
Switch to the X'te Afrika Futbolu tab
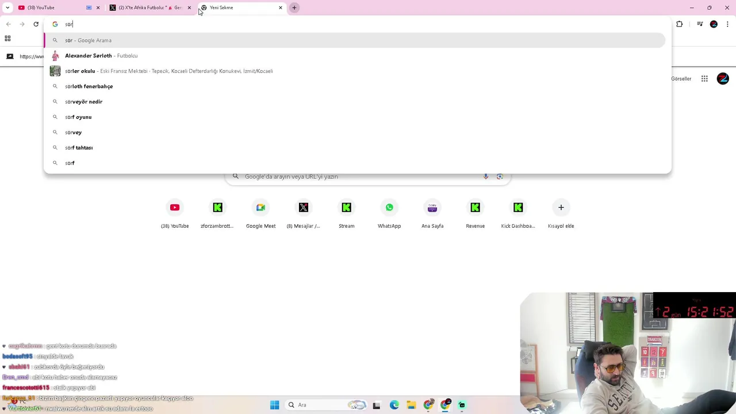(147, 7)
